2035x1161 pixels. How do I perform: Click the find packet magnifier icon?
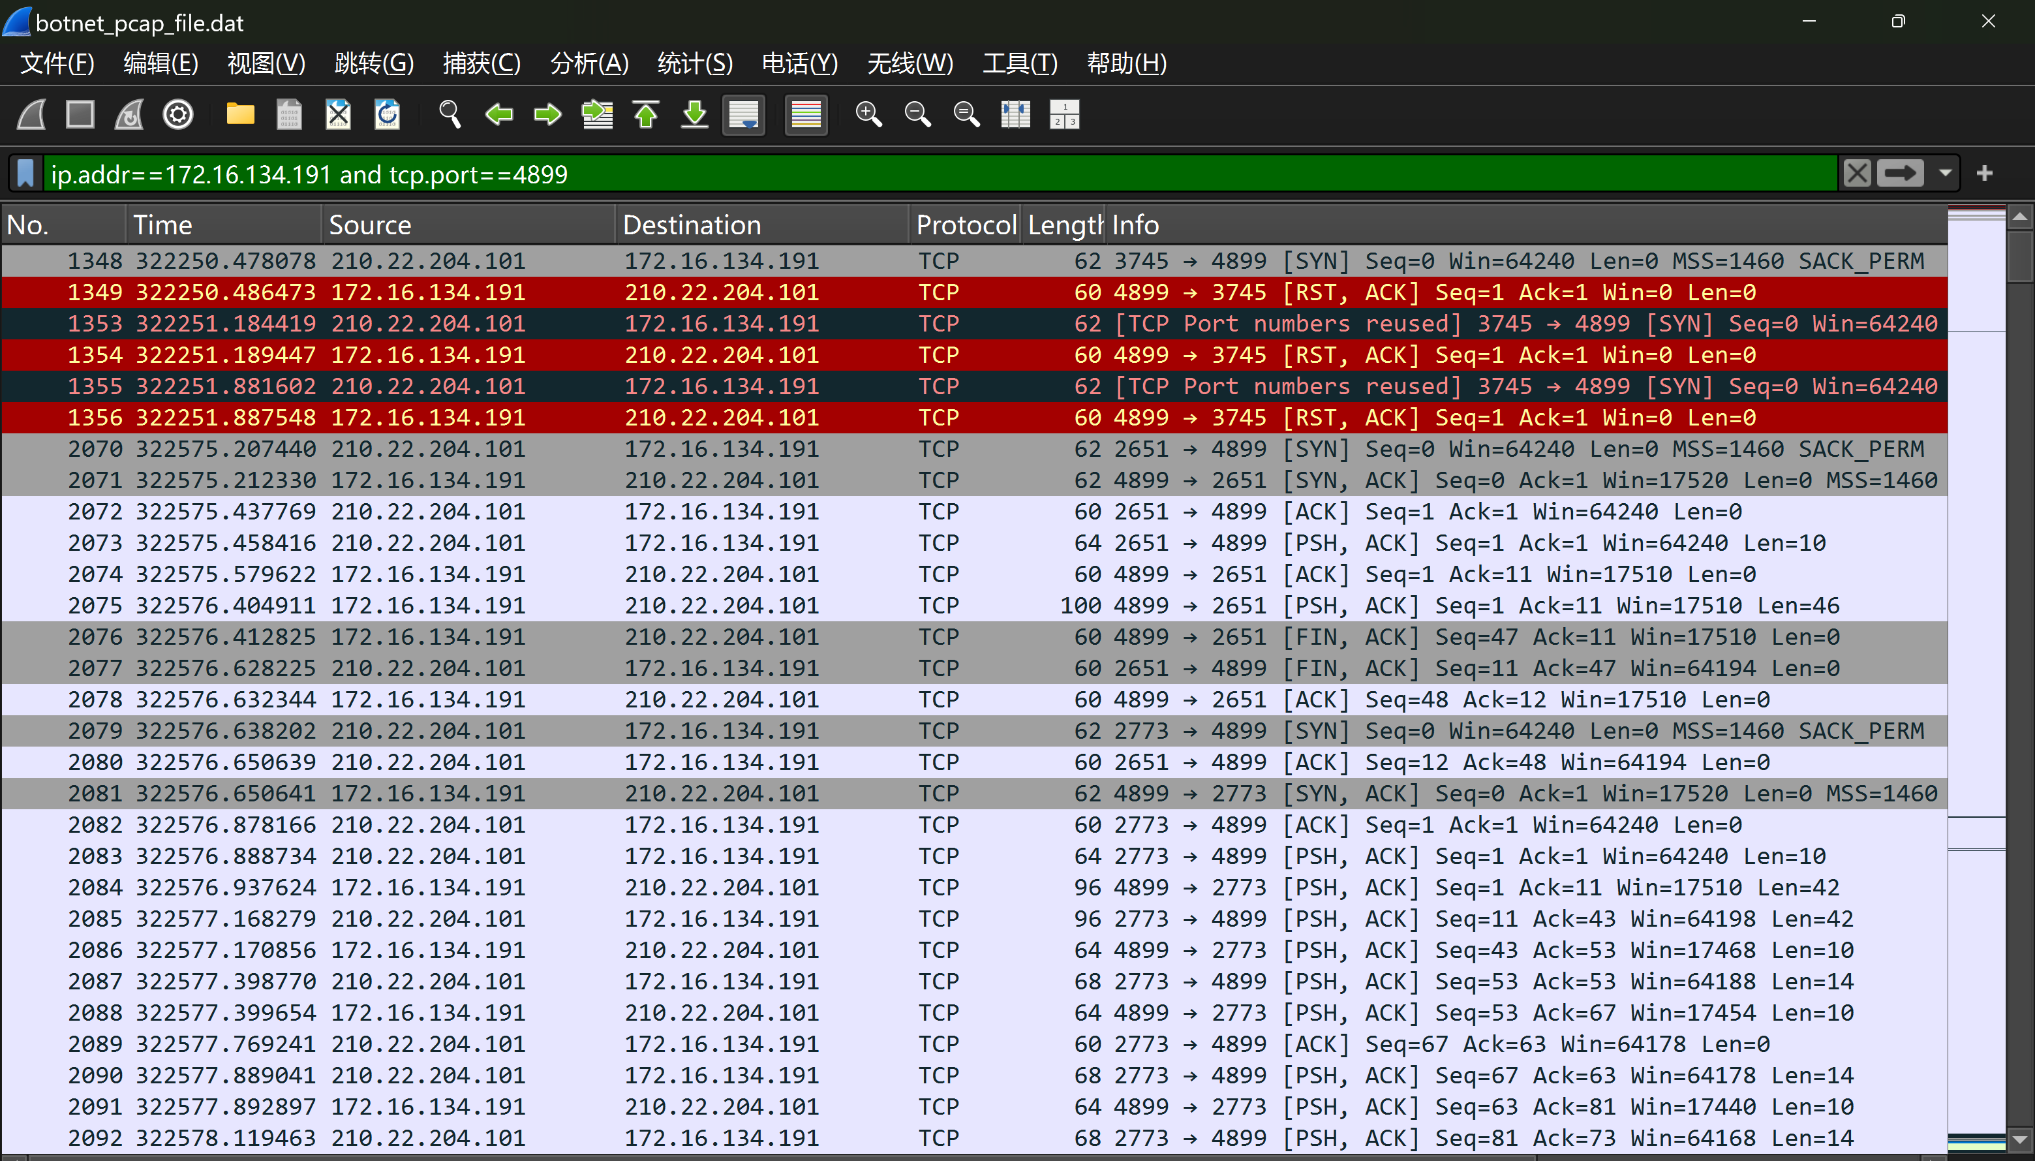tap(450, 115)
